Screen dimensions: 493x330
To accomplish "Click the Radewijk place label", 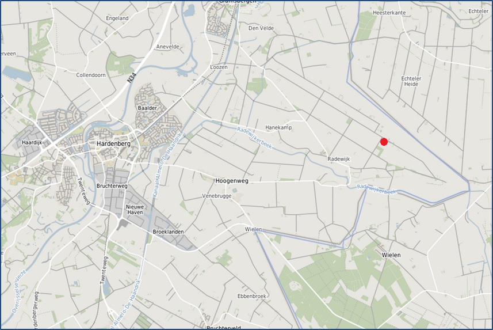I will [x=339, y=159].
